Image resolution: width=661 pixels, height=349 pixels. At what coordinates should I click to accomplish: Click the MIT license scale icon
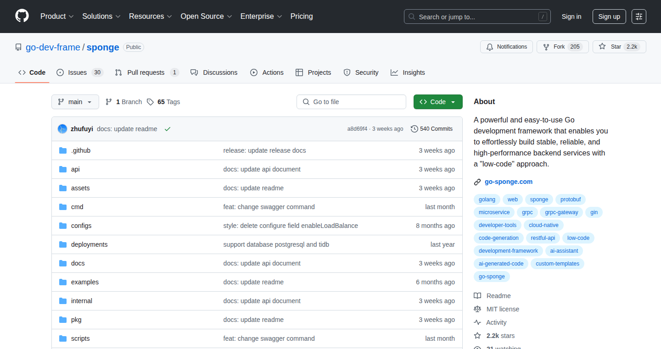click(x=477, y=309)
